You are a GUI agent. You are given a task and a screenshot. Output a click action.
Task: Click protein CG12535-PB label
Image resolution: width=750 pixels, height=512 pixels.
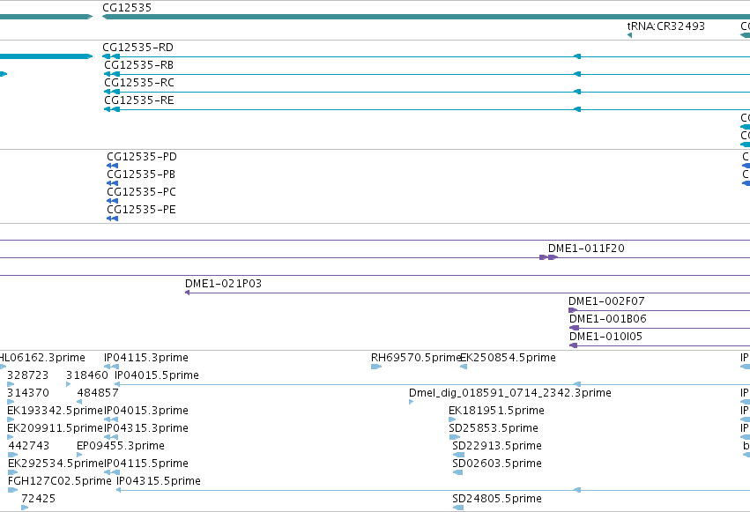[141, 174]
